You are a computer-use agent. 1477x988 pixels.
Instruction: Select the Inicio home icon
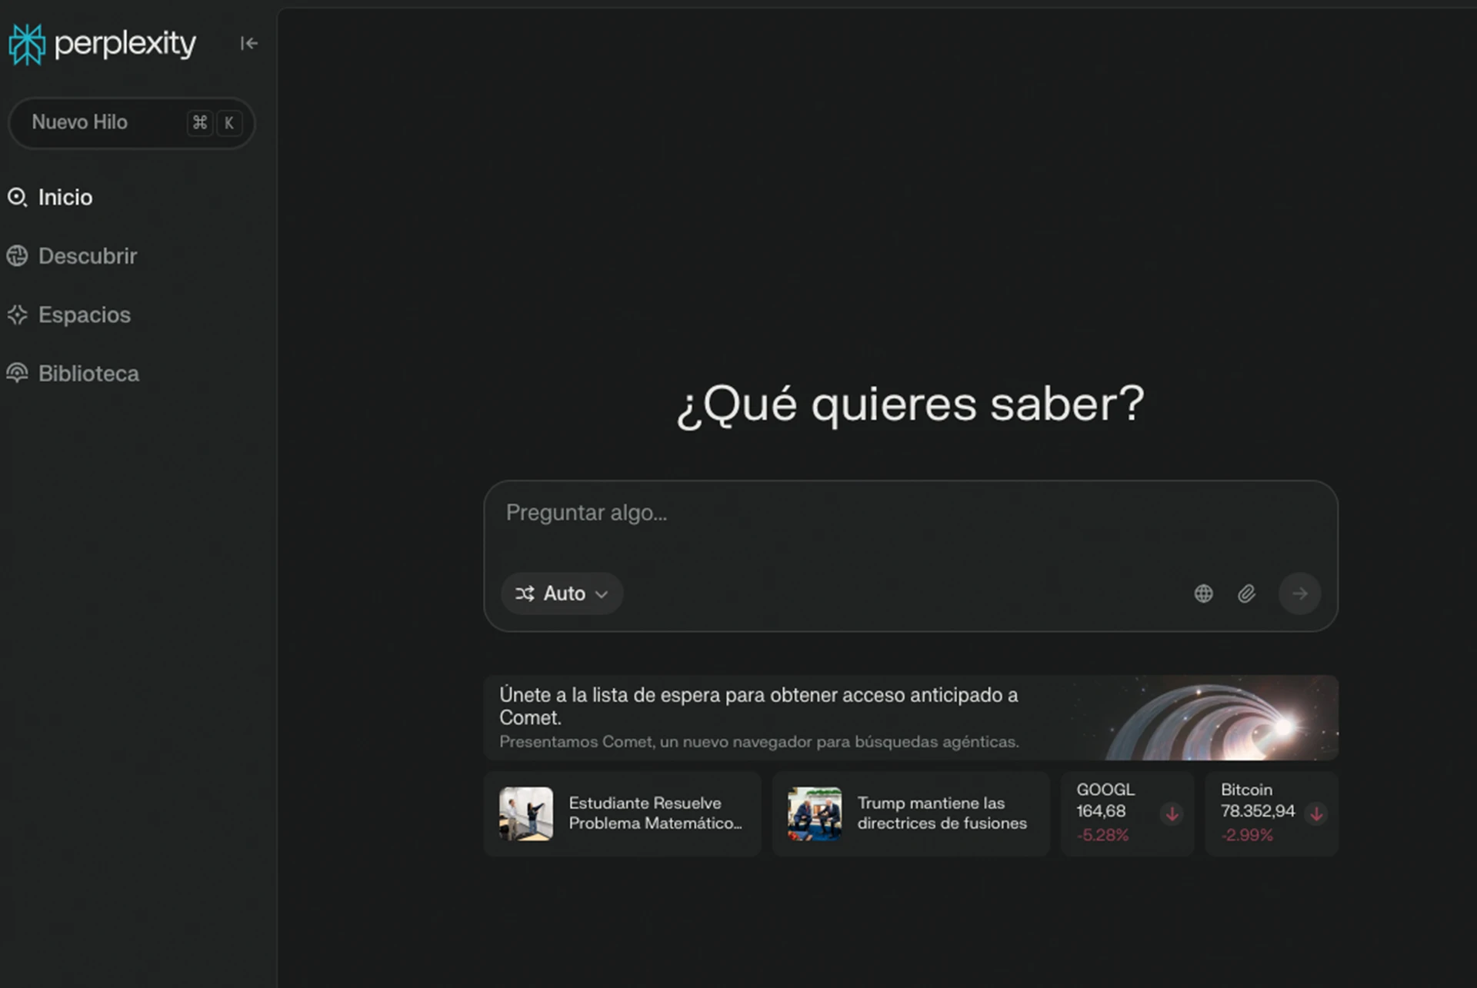click(18, 197)
